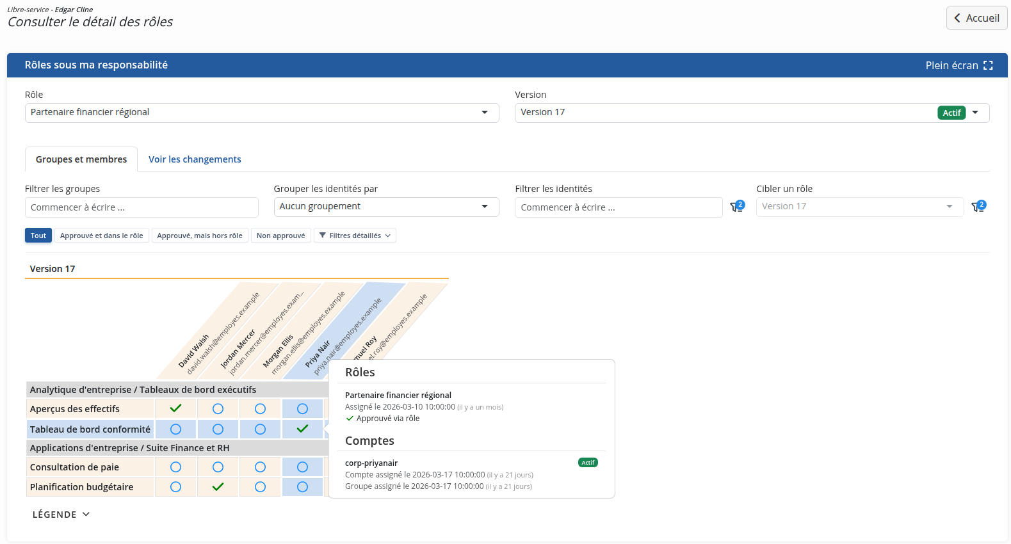Click identity filter funnel icon with badge
This screenshot has height=544, width=1011.
coord(737,207)
